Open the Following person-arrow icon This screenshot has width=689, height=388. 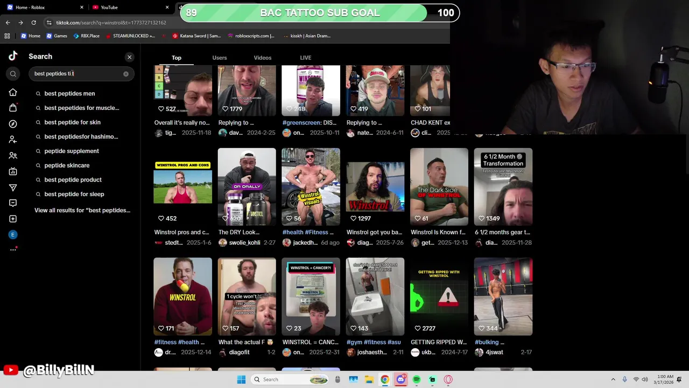pyautogui.click(x=13, y=140)
